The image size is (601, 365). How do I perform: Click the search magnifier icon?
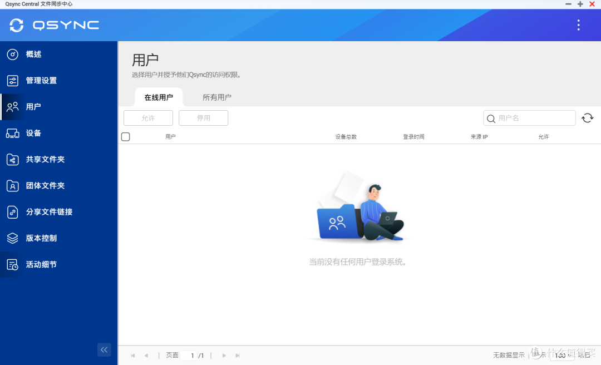(491, 119)
